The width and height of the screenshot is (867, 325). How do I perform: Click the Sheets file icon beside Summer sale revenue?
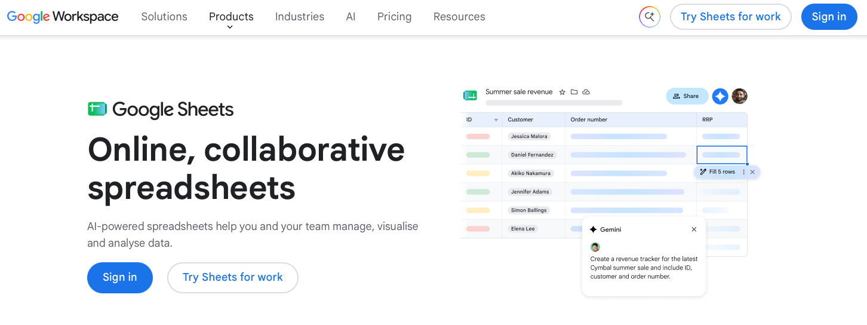click(471, 96)
